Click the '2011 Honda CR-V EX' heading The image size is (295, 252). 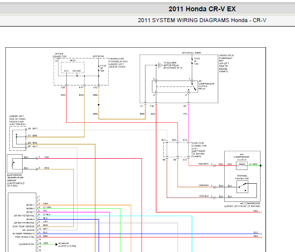pos(202,9)
